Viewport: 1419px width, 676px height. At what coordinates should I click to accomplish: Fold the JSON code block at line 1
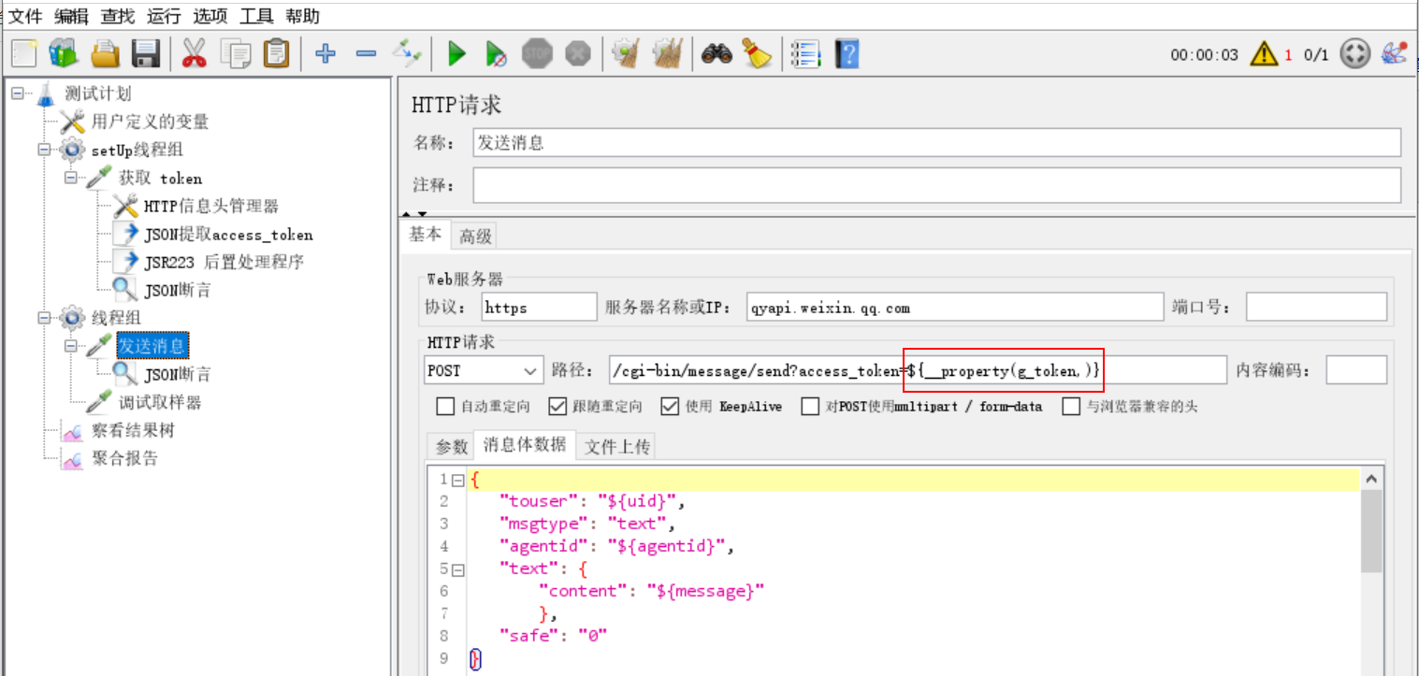click(x=458, y=481)
